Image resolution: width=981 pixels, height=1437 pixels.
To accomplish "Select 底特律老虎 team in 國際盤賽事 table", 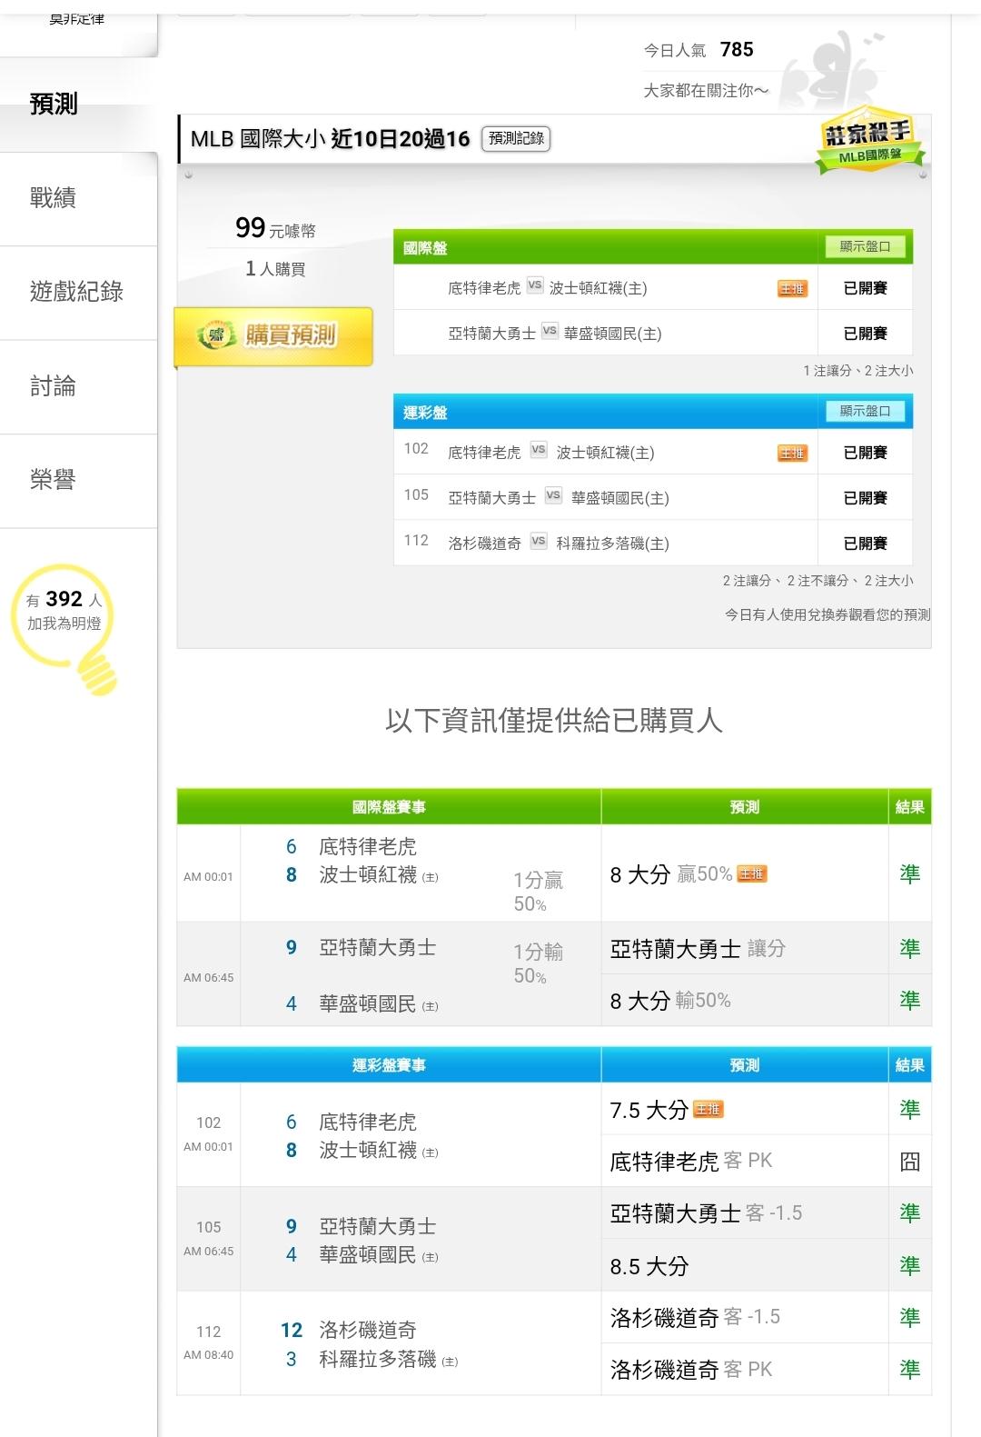I will pos(368,847).
